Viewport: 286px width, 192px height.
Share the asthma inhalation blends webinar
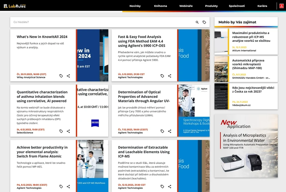(x=68, y=131)
